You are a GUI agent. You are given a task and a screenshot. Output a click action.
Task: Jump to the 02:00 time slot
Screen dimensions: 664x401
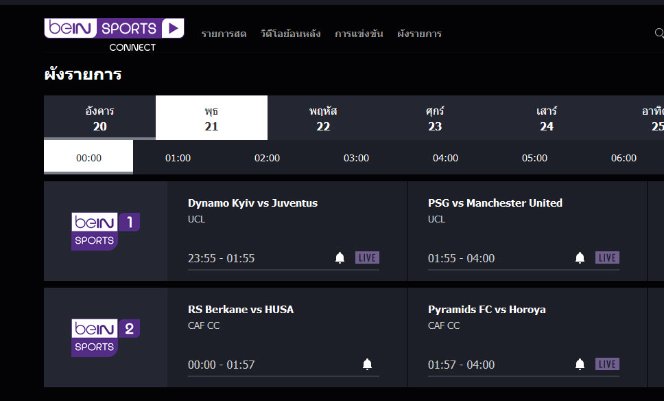268,158
